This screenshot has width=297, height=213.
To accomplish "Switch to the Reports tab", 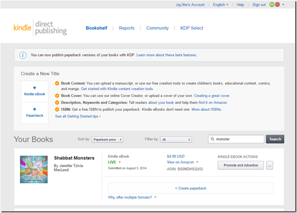I will tap(127, 28).
